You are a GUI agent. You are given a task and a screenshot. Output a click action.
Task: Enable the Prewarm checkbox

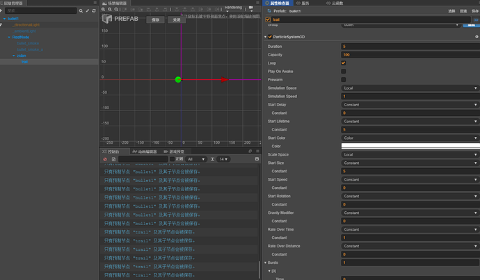point(344,79)
